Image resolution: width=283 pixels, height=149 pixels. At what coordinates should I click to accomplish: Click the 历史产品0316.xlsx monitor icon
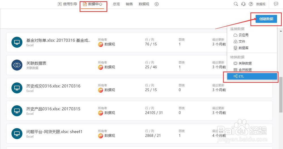pyautogui.click(x=17, y=111)
